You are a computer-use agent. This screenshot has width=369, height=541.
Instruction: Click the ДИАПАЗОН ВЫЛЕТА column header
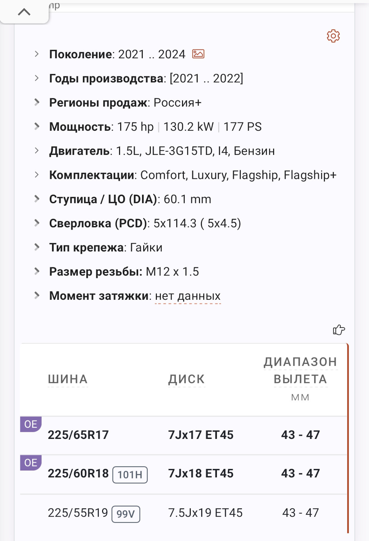300,371
